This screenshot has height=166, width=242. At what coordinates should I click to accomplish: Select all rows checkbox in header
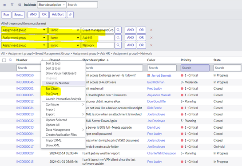click(x=4, y=60)
